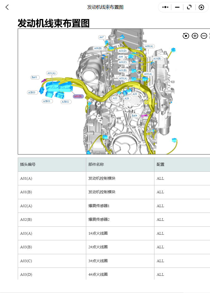Viewport: 210px width, 293px height.
Task: Click the highlighted A01(B) connector label
Action: [78, 96]
